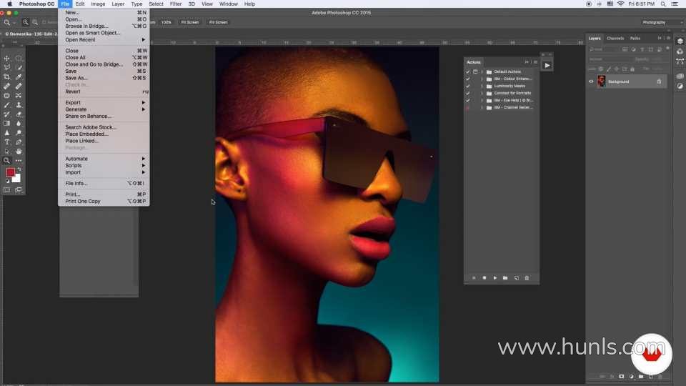Screen dimensions: 686x386
Task: Select the Zoom tool in the toolbox
Action: pos(7,161)
